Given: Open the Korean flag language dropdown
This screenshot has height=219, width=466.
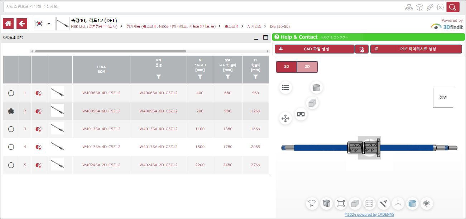Looking at the screenshot, I should tap(44, 24).
